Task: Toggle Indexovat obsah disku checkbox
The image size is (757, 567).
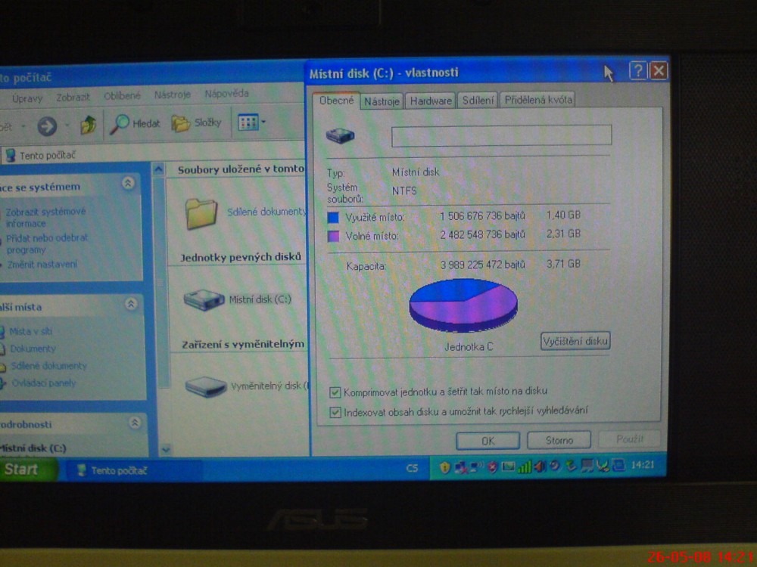Action: [335, 413]
